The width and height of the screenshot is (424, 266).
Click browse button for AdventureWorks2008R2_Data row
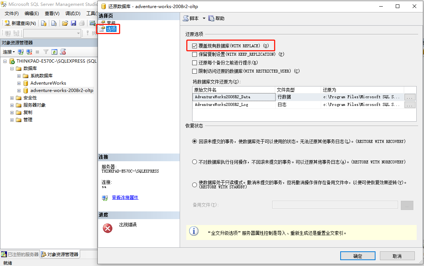410,97
